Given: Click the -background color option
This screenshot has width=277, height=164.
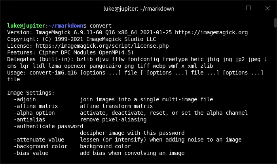Looking at the screenshot, I should point(41,146).
